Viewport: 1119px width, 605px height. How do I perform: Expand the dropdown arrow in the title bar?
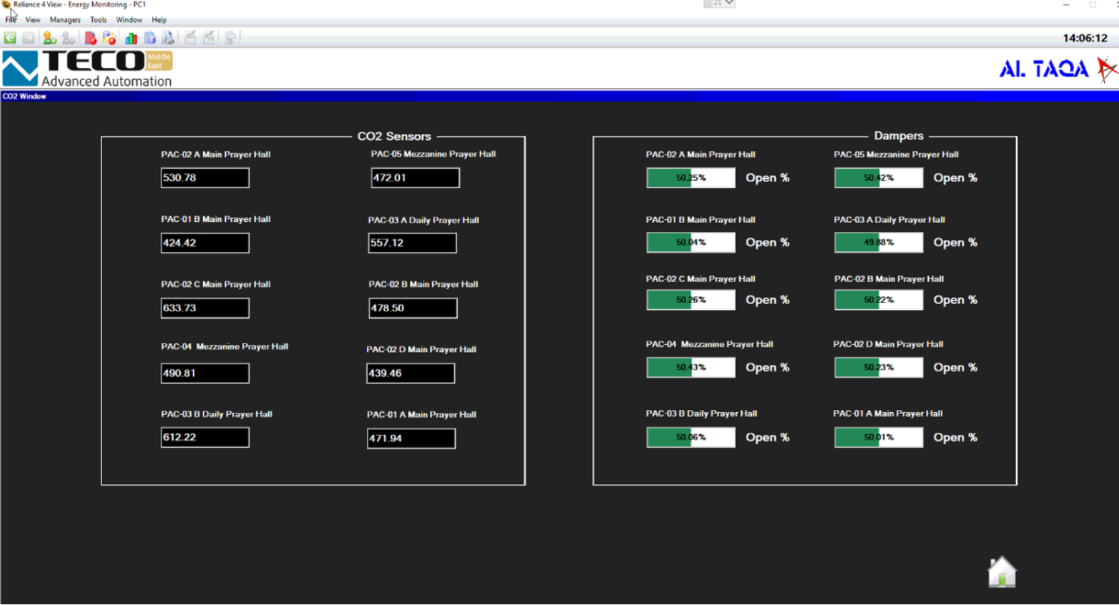729,4
